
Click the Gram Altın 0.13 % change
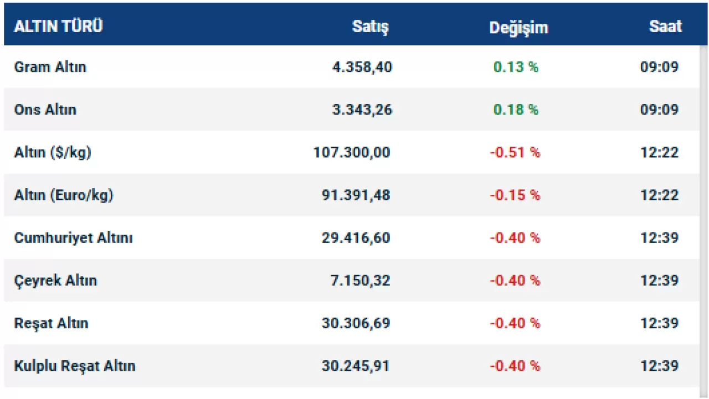tap(516, 67)
